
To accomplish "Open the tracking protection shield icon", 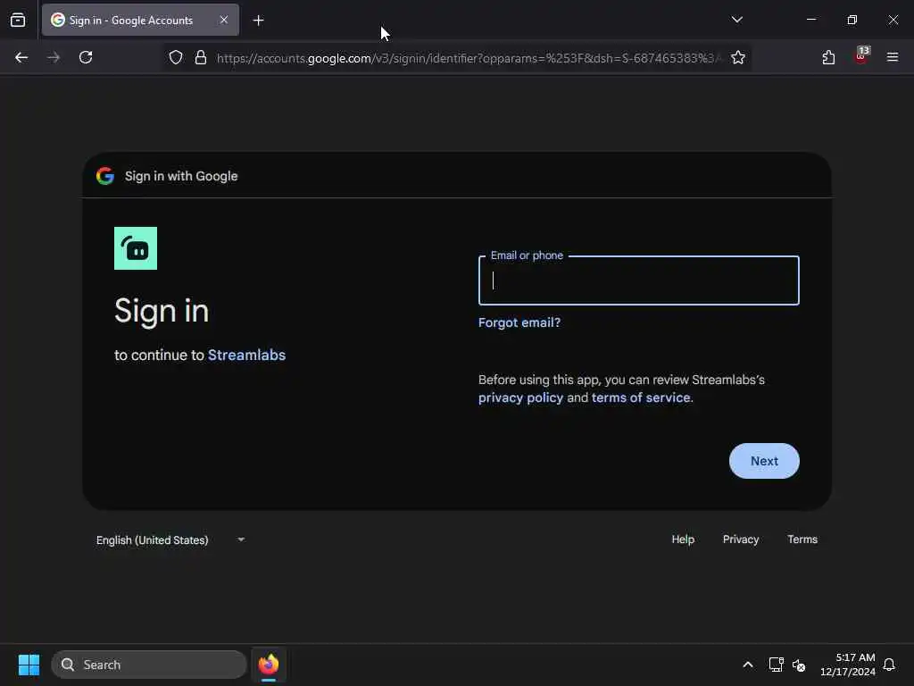I will pyautogui.click(x=176, y=57).
